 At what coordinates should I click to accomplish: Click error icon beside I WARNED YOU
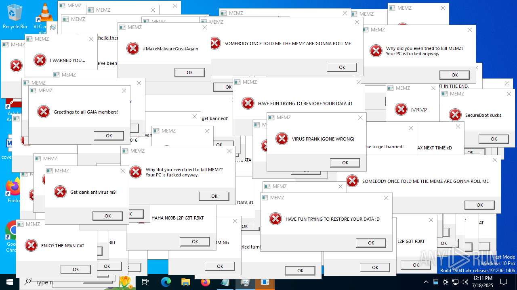(x=40, y=60)
